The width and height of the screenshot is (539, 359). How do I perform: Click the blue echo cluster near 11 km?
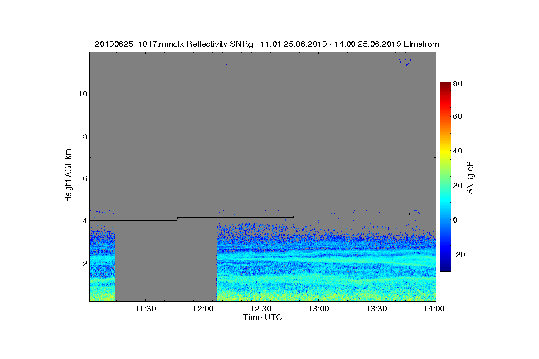click(x=405, y=62)
